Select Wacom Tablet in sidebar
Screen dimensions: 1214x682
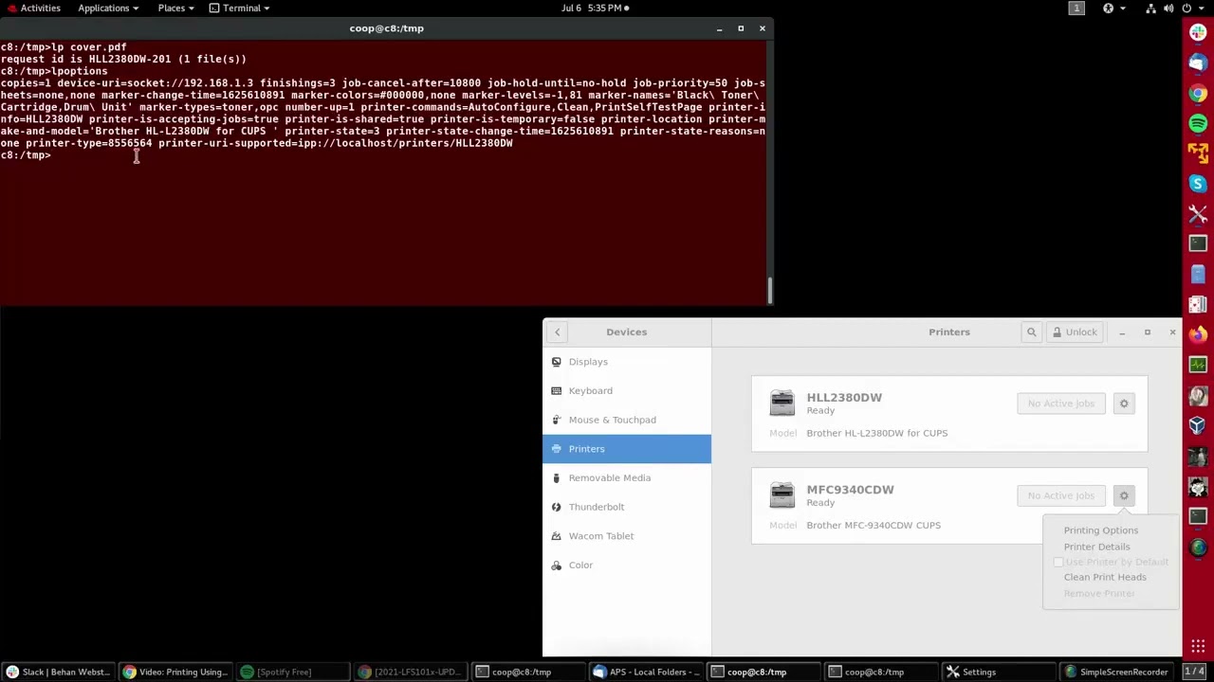pyautogui.click(x=627, y=536)
